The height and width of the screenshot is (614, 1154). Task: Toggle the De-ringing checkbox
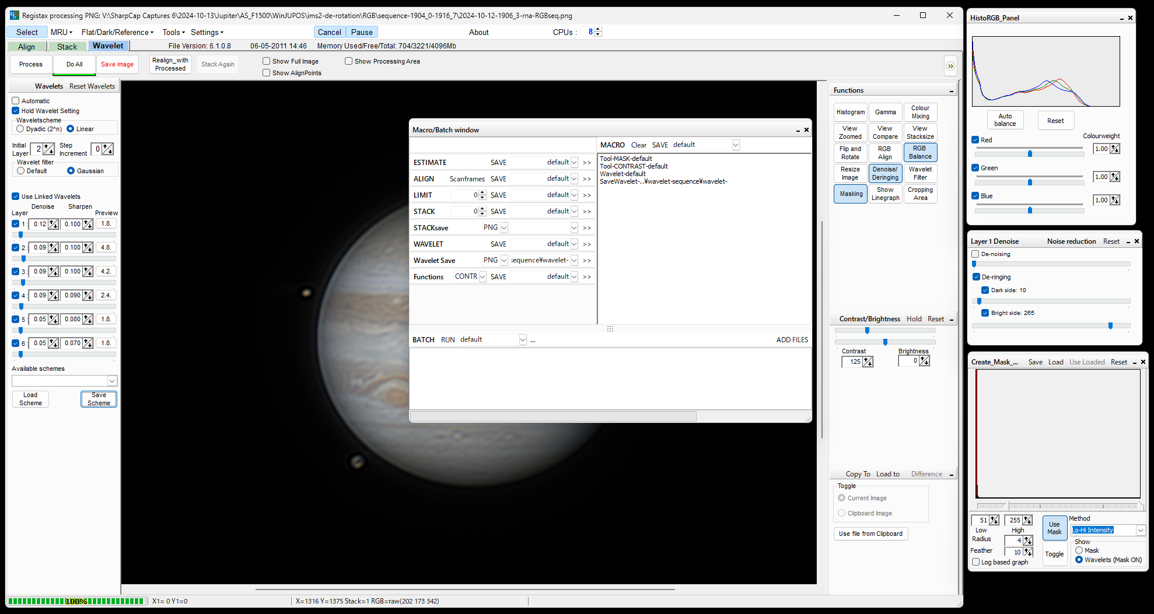coord(976,277)
